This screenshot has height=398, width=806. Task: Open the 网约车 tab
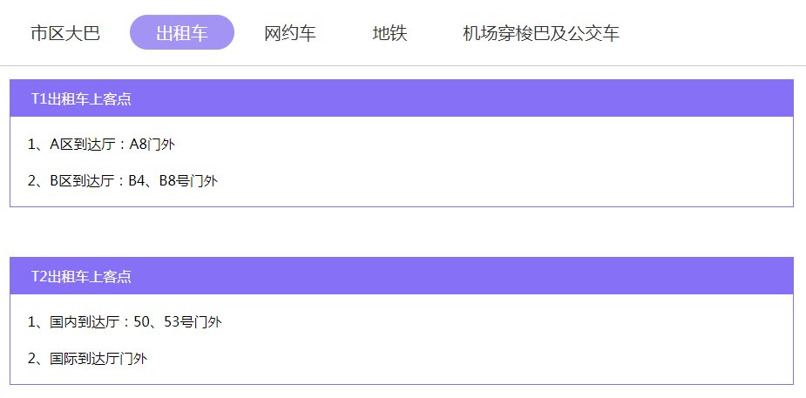(290, 33)
